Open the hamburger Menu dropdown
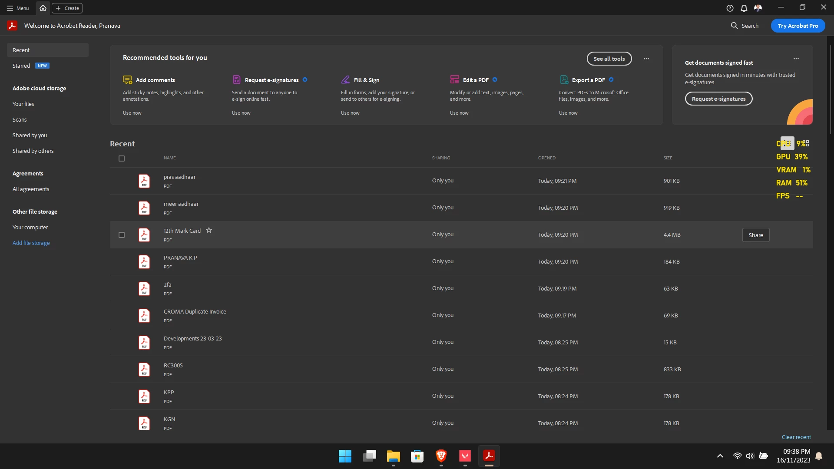 coord(18,8)
